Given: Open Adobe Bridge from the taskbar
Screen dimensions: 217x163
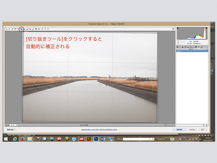Looking at the screenshot, I should point(89,139).
